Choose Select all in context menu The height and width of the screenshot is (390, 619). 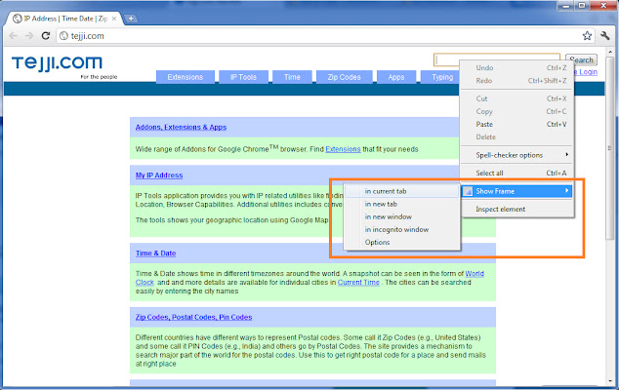516,173
